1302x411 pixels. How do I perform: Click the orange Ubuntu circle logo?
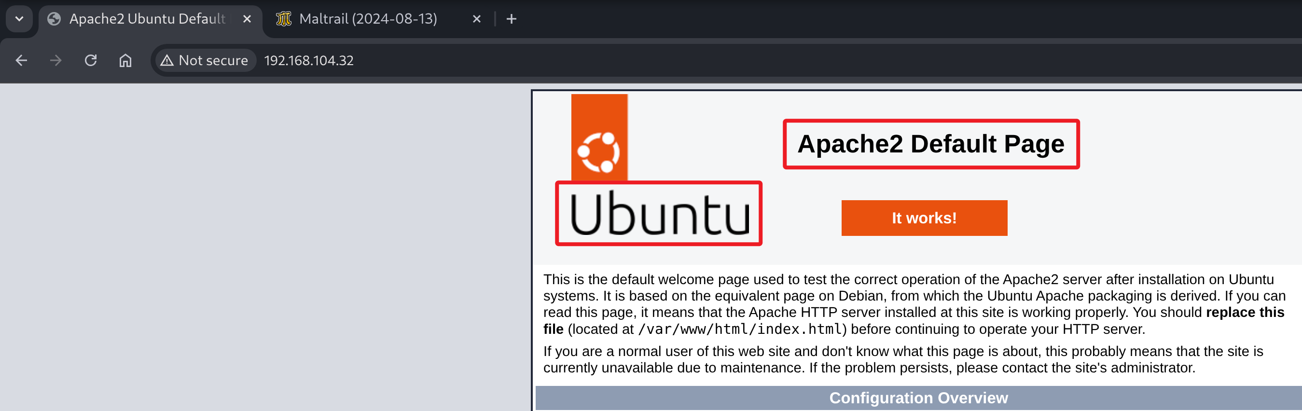(599, 151)
